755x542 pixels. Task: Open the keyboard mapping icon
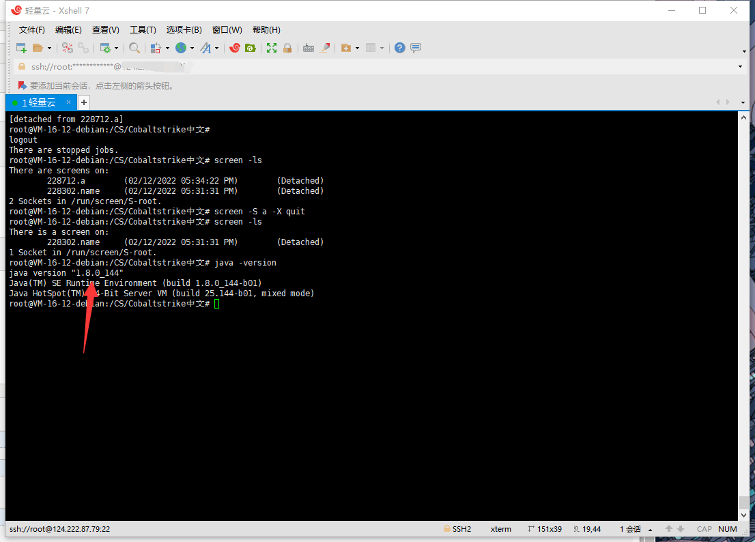coord(309,48)
